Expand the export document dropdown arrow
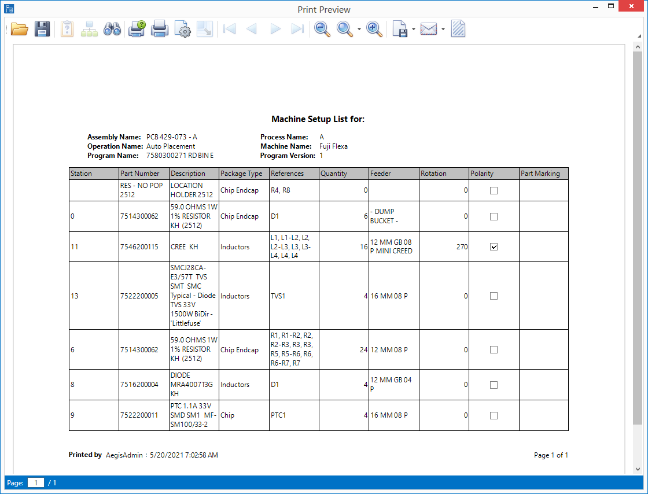The height and width of the screenshot is (494, 648). [413, 29]
